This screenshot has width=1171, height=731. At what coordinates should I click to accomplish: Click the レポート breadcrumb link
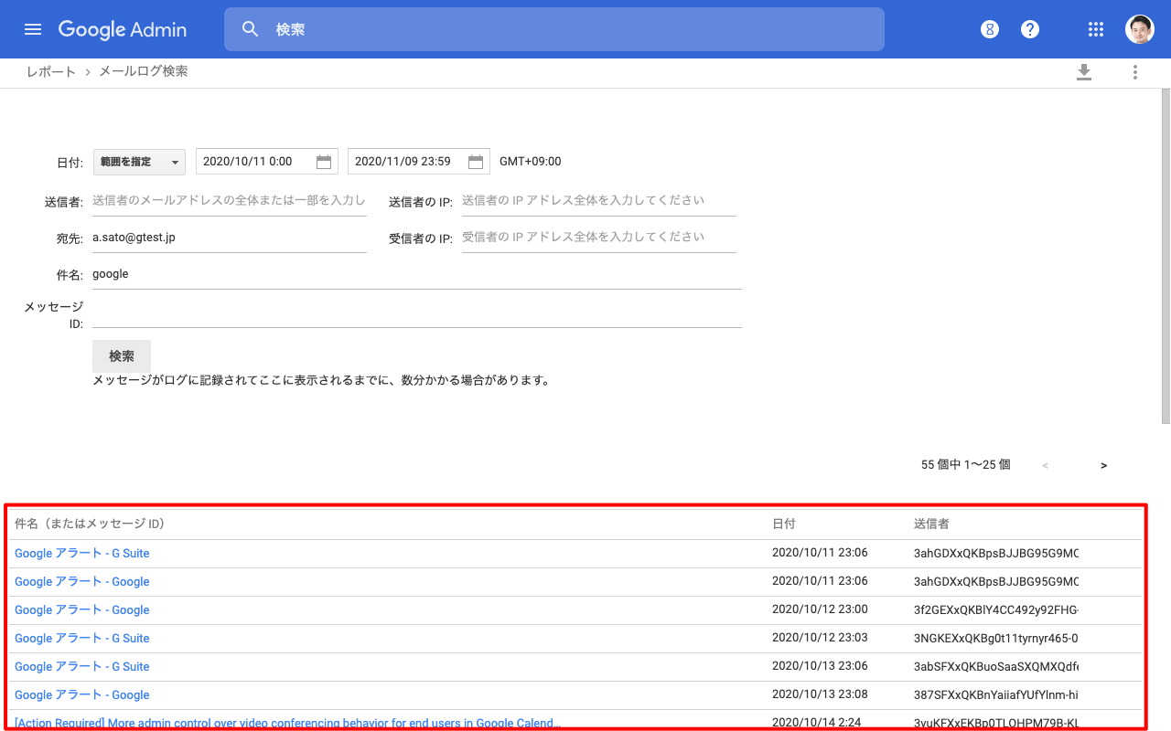[50, 71]
